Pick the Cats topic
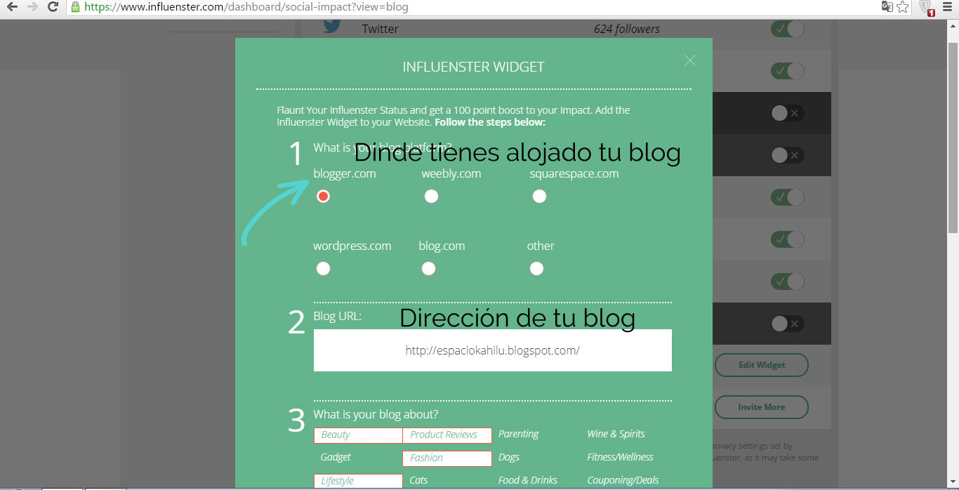This screenshot has width=959, height=490. pos(418,480)
